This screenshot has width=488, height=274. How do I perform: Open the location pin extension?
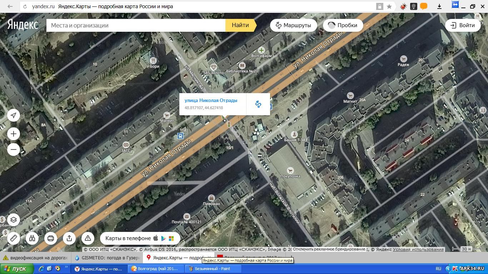pyautogui.click(x=414, y=6)
